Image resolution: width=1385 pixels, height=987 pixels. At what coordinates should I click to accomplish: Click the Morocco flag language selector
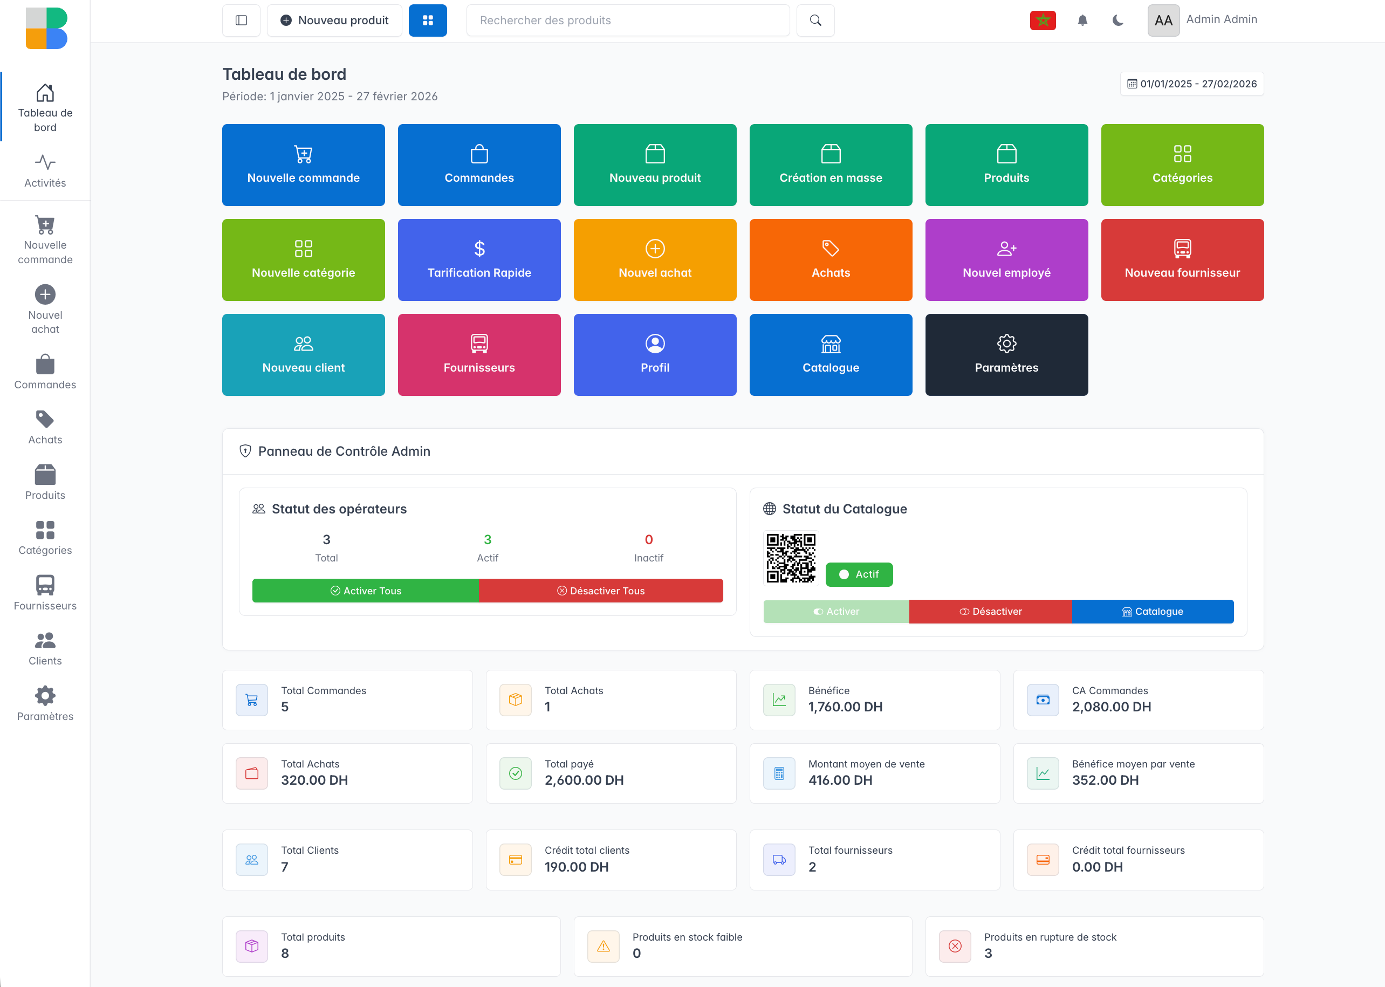[1042, 20]
